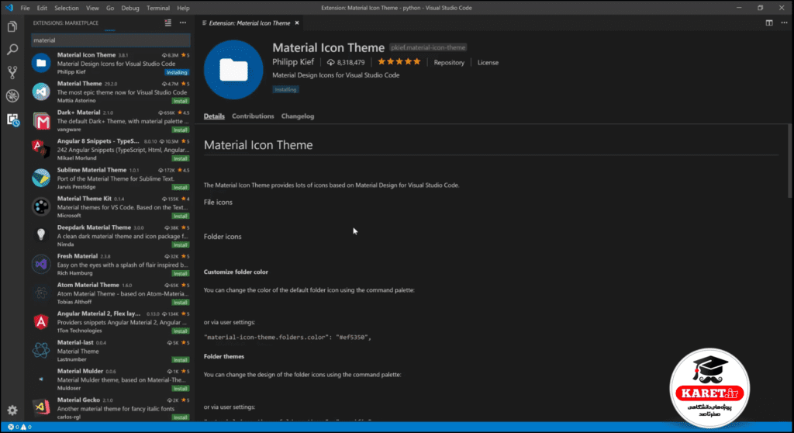Install the Material Gecko extension

180,417
